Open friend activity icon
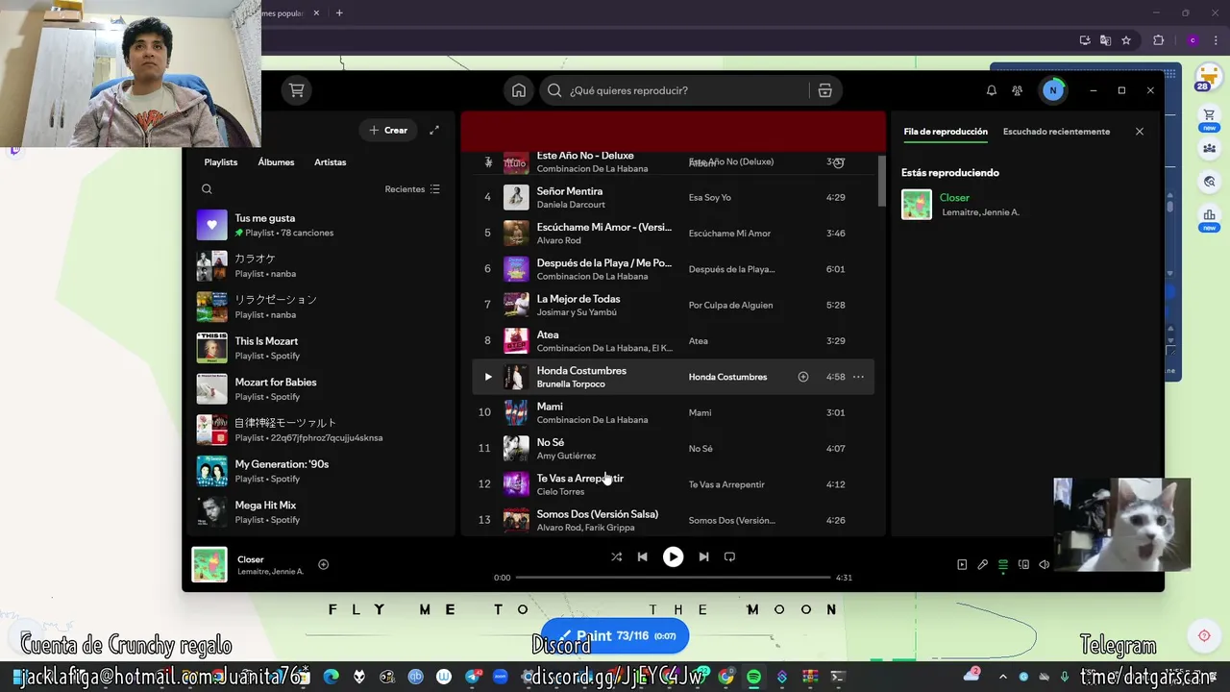 (x=1017, y=90)
